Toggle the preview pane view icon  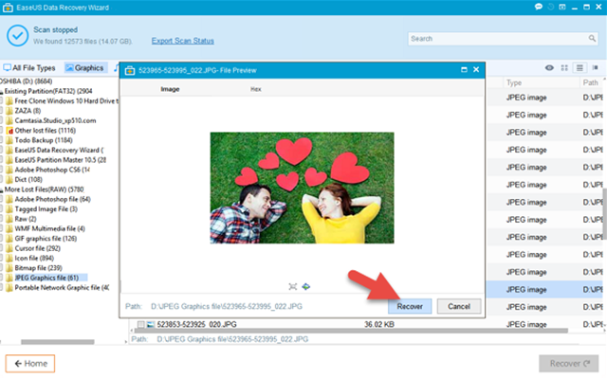596,67
